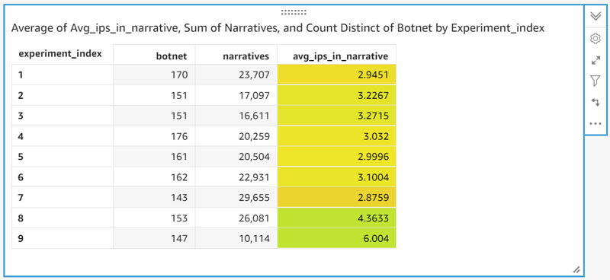Click the swap rows and columns arrows icon
This screenshot has width=610, height=280.
click(x=596, y=102)
